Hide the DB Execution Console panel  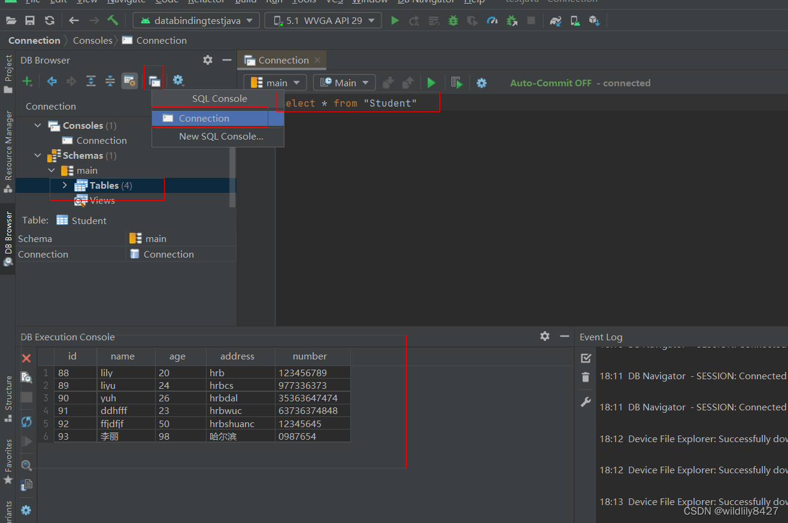coord(564,336)
